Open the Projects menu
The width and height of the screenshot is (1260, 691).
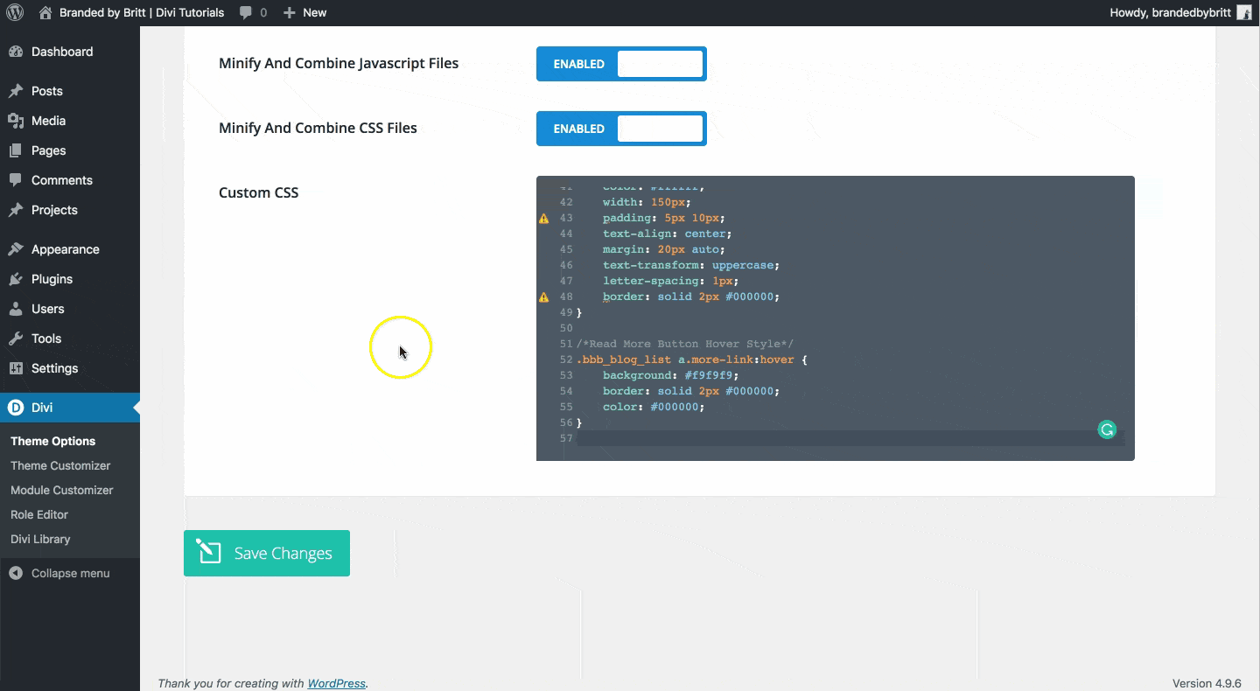pyautogui.click(x=70, y=210)
